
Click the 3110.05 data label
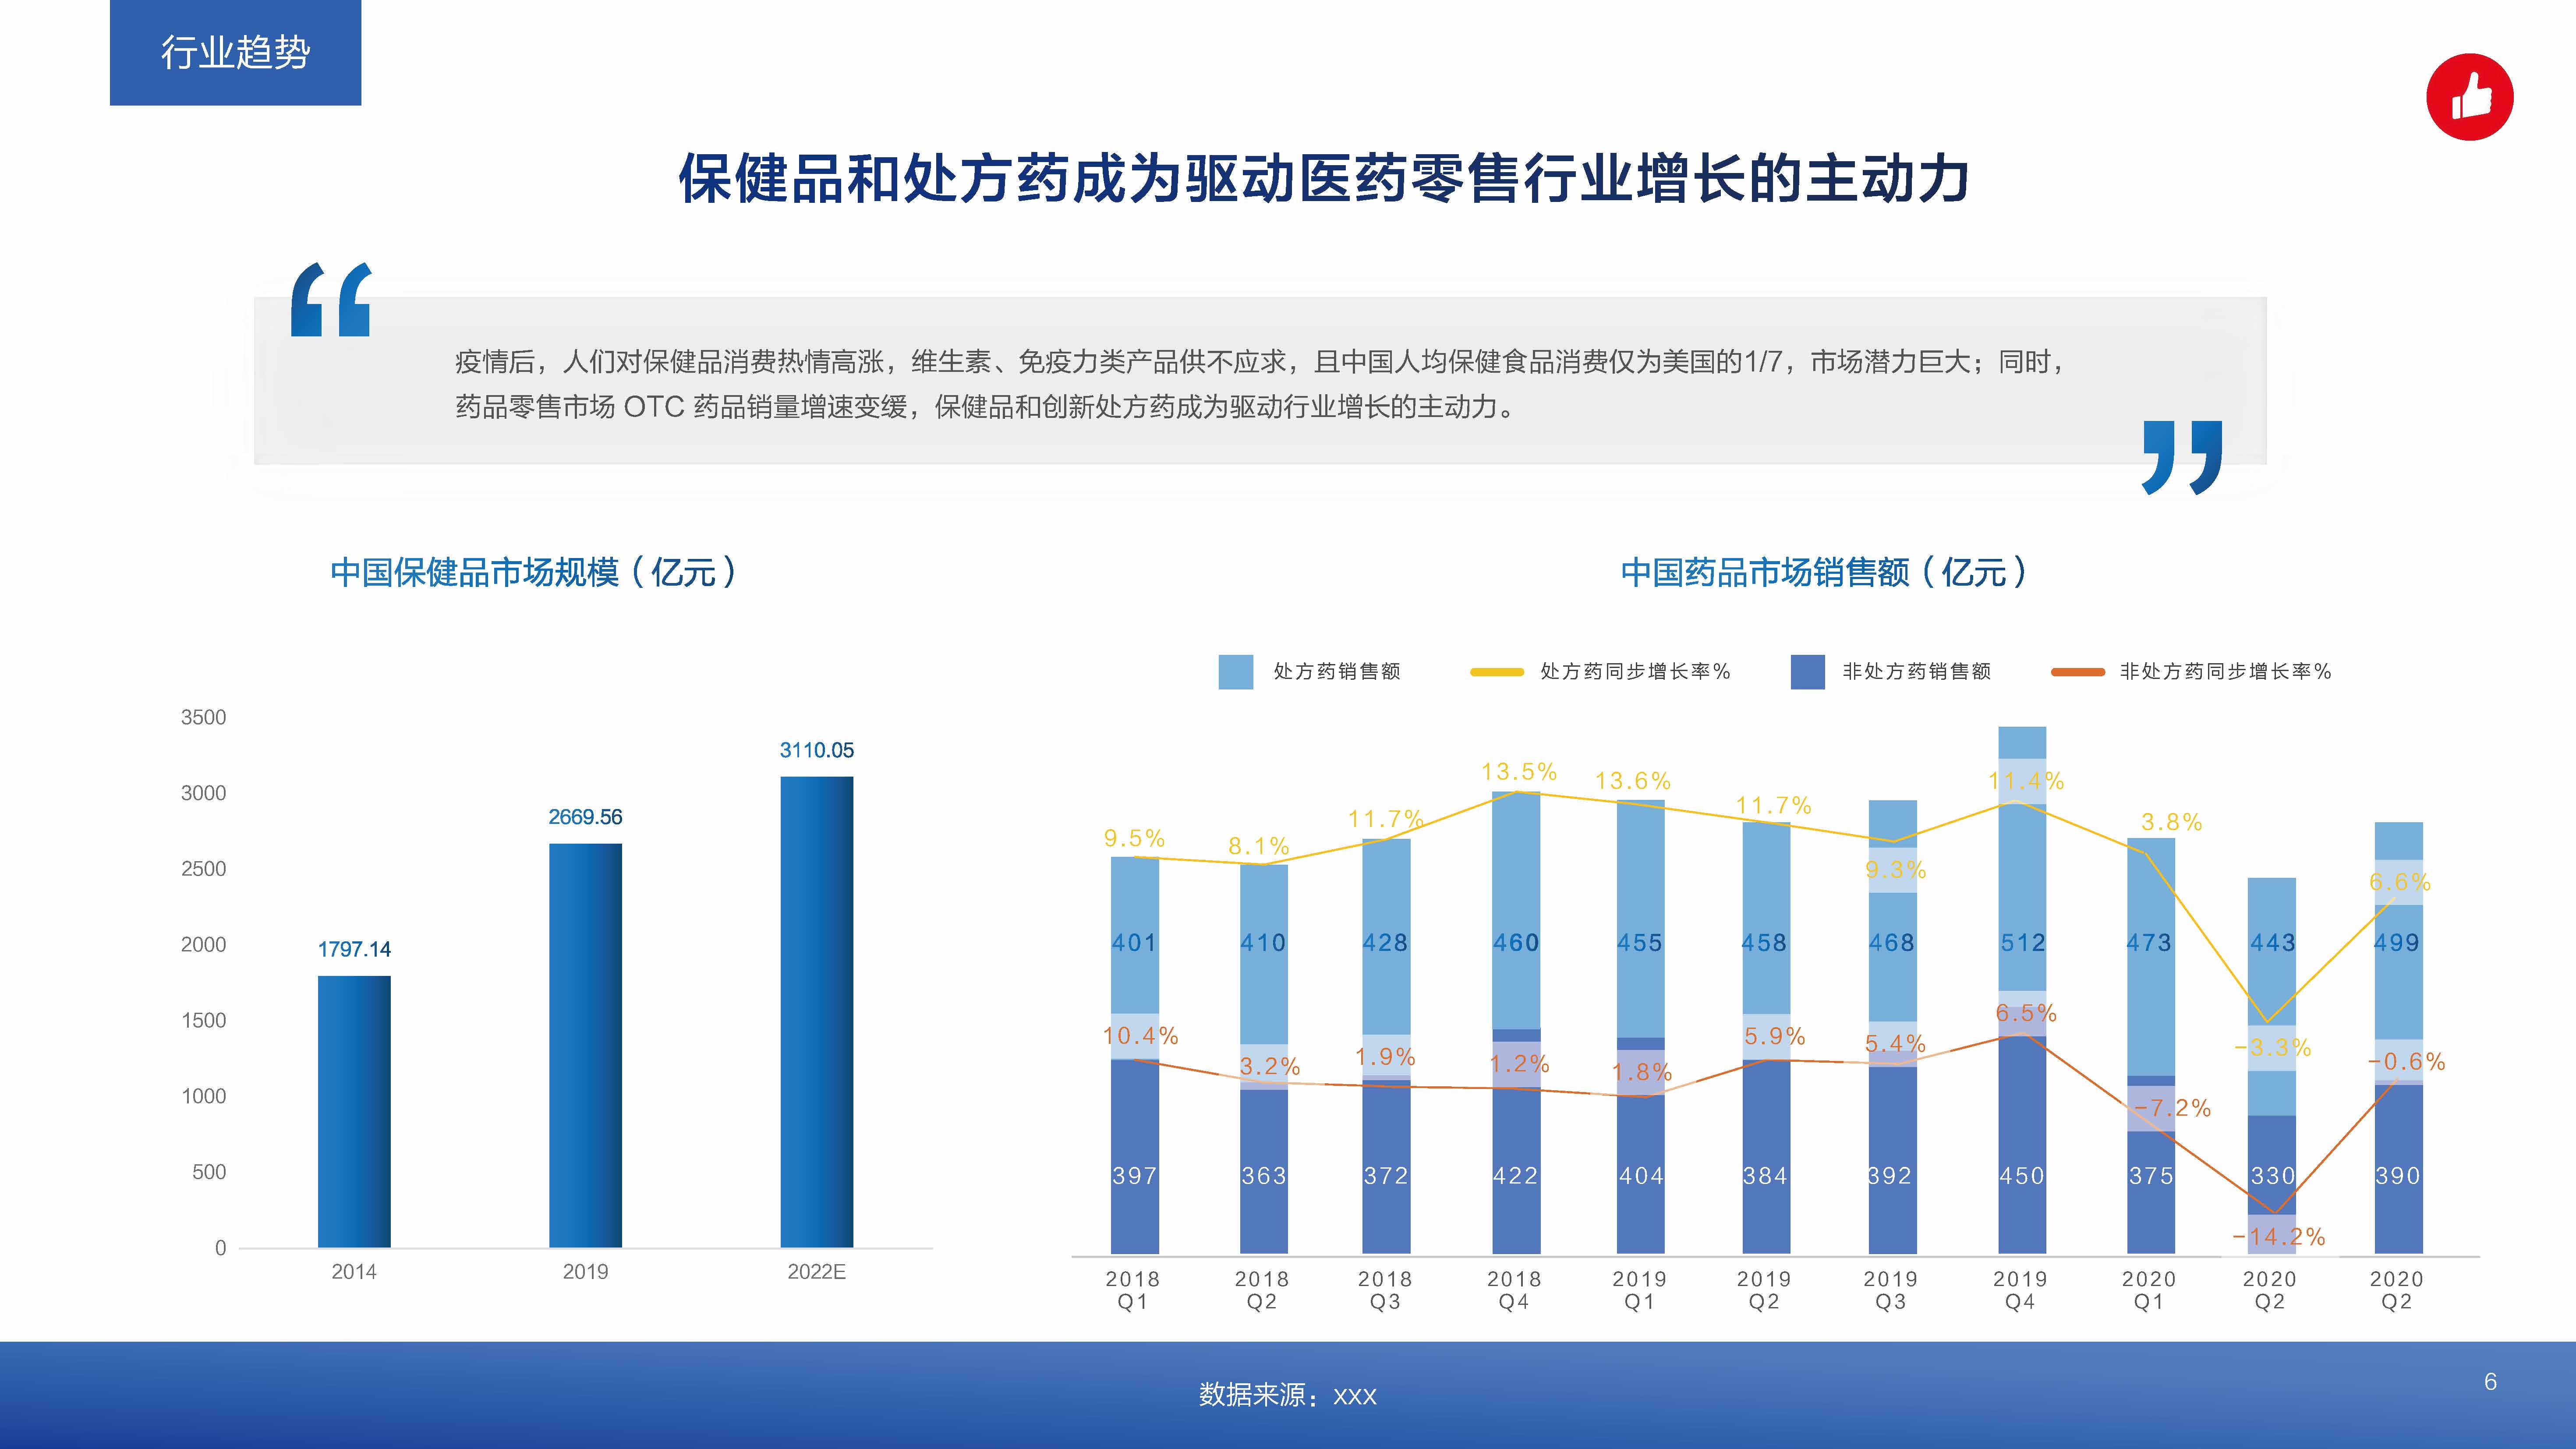coord(817,750)
